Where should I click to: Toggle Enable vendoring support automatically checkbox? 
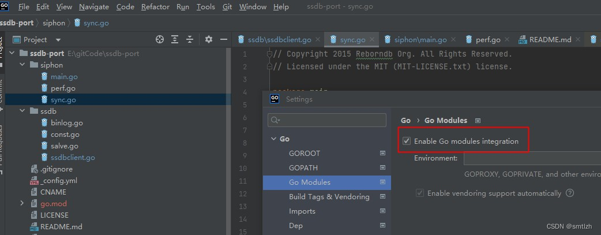coord(420,193)
